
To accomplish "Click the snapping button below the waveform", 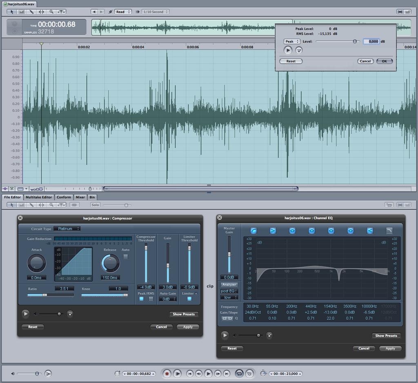I will coord(12,189).
